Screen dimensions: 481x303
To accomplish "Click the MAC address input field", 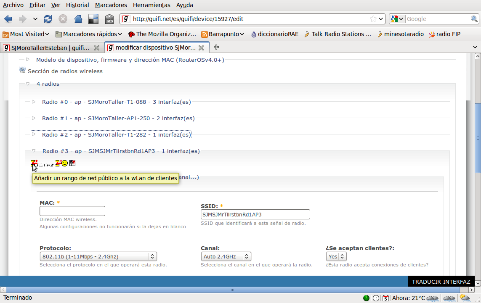I will [x=72, y=211].
